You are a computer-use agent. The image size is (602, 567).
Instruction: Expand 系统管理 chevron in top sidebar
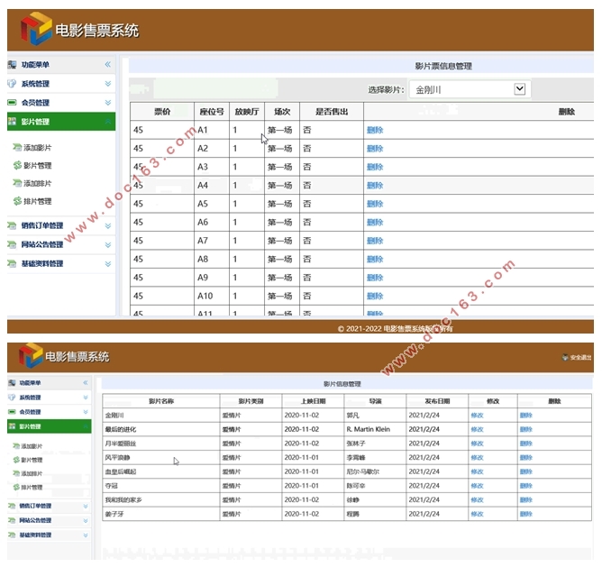point(108,83)
